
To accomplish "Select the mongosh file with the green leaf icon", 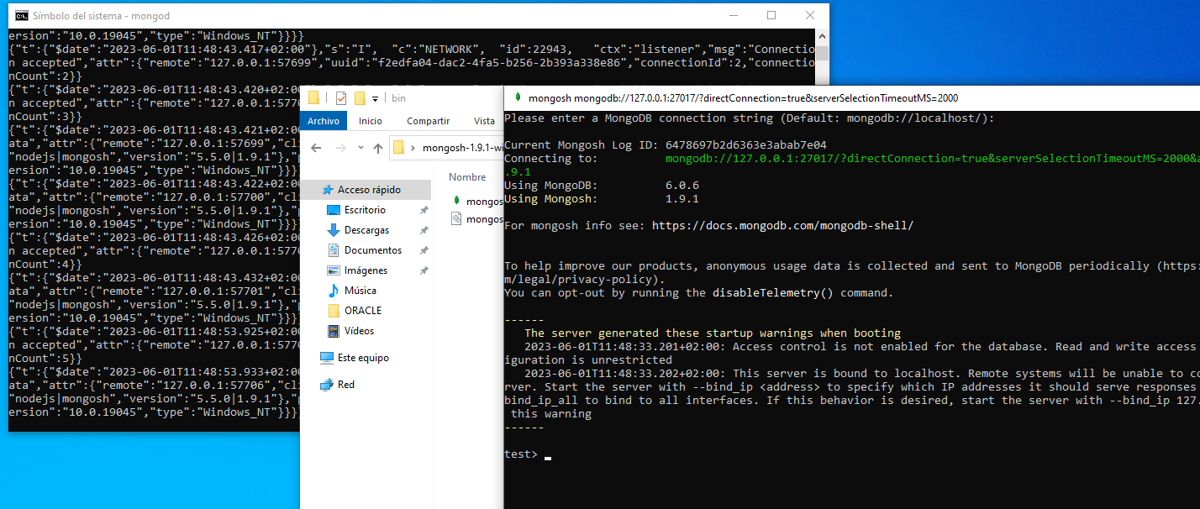I will coord(477,201).
